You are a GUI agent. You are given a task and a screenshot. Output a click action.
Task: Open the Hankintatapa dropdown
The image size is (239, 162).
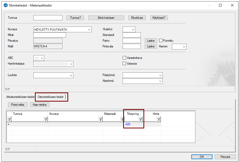tap(71, 64)
